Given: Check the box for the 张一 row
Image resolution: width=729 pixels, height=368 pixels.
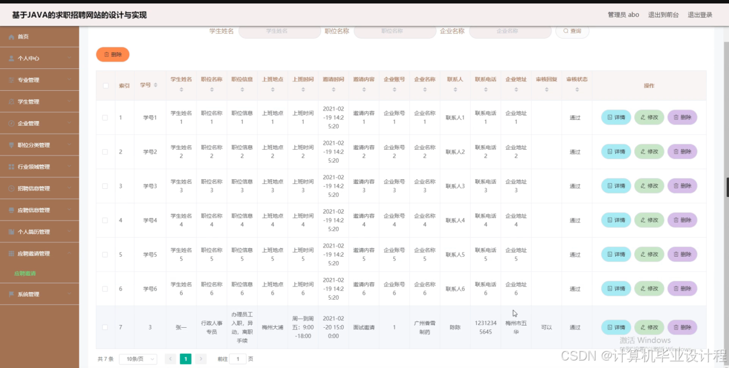Looking at the screenshot, I should click(x=105, y=327).
